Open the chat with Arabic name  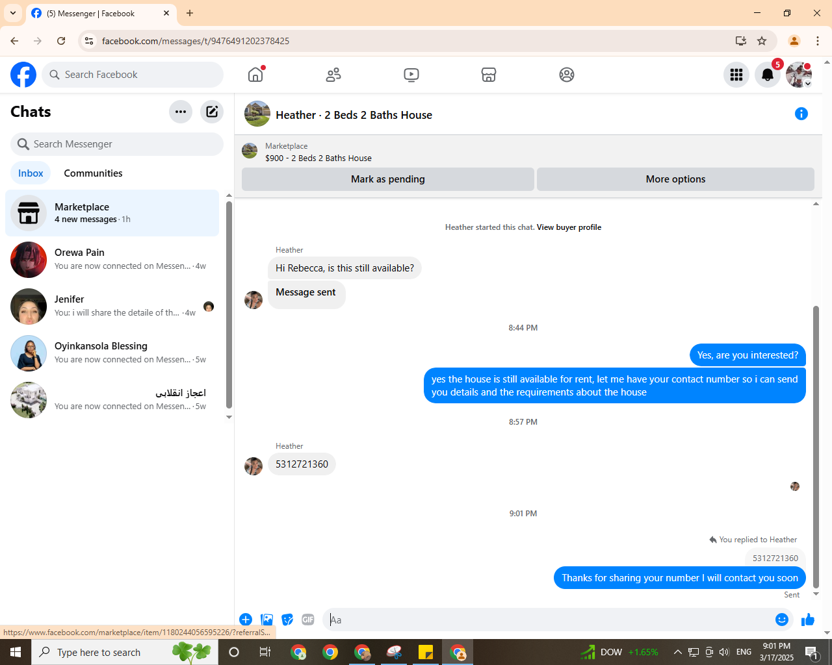(112, 400)
